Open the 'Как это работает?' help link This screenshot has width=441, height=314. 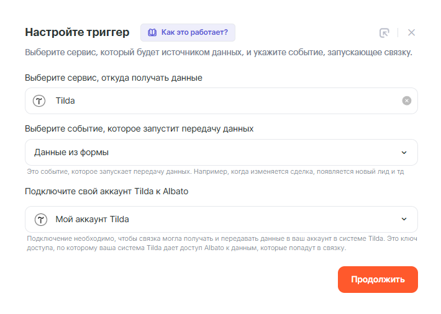point(194,32)
